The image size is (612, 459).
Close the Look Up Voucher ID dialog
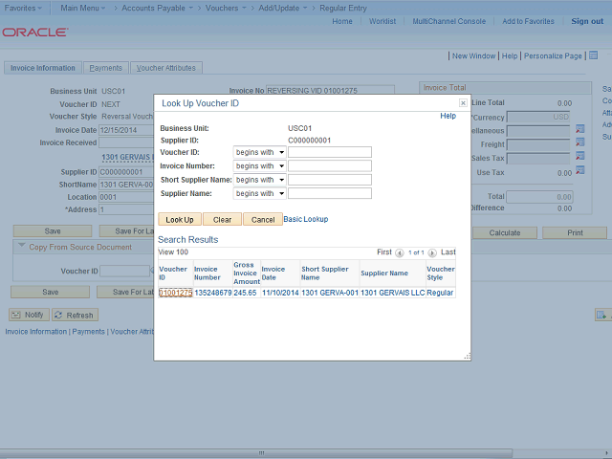(463, 102)
